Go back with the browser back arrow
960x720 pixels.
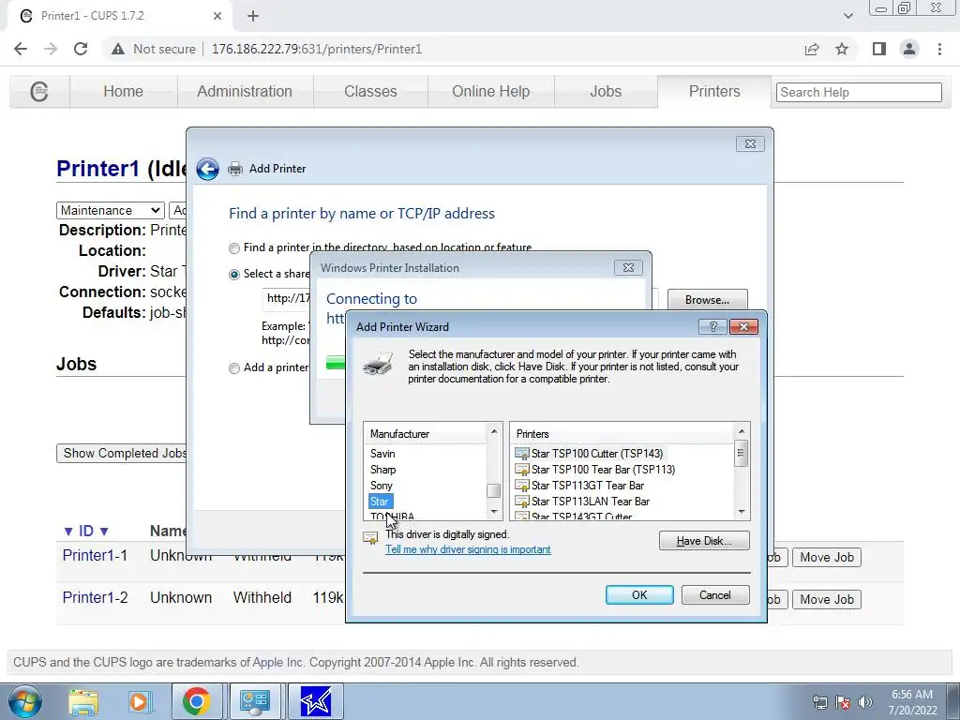[21, 49]
